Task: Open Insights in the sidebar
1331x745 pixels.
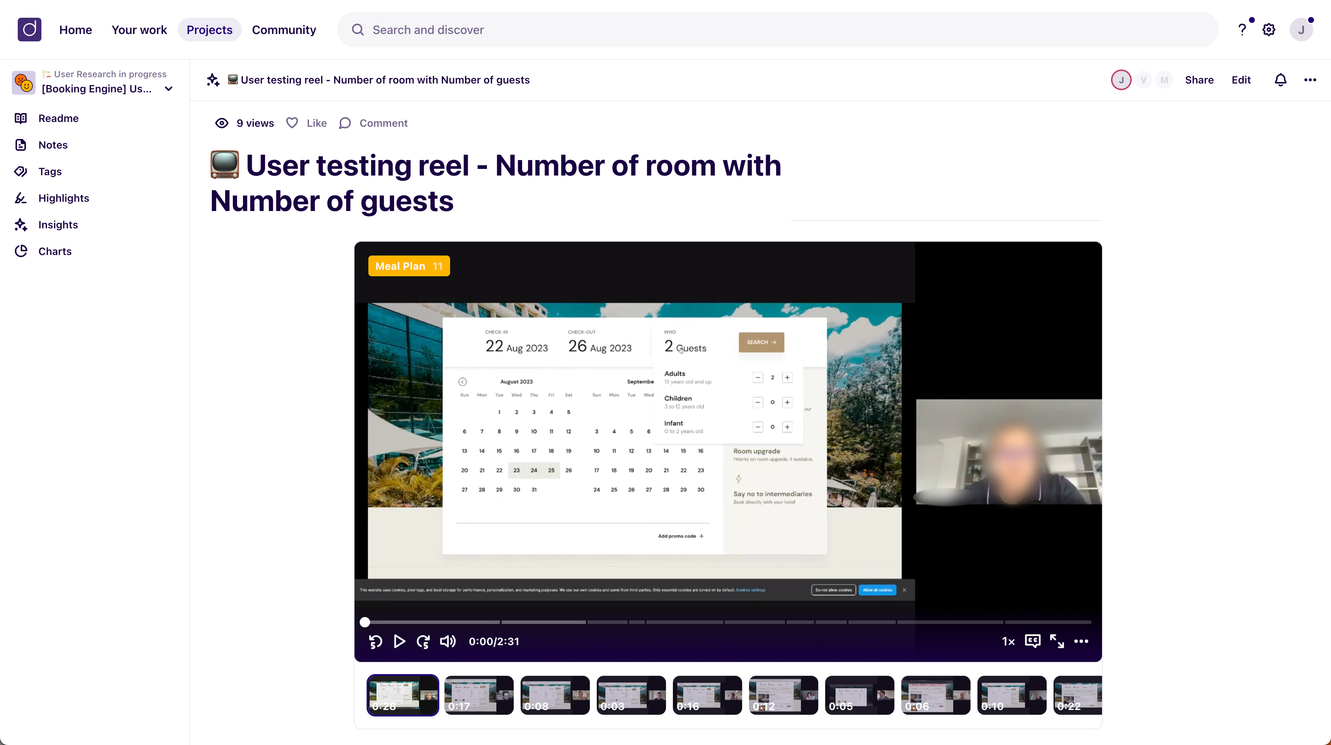Action: [x=58, y=225]
